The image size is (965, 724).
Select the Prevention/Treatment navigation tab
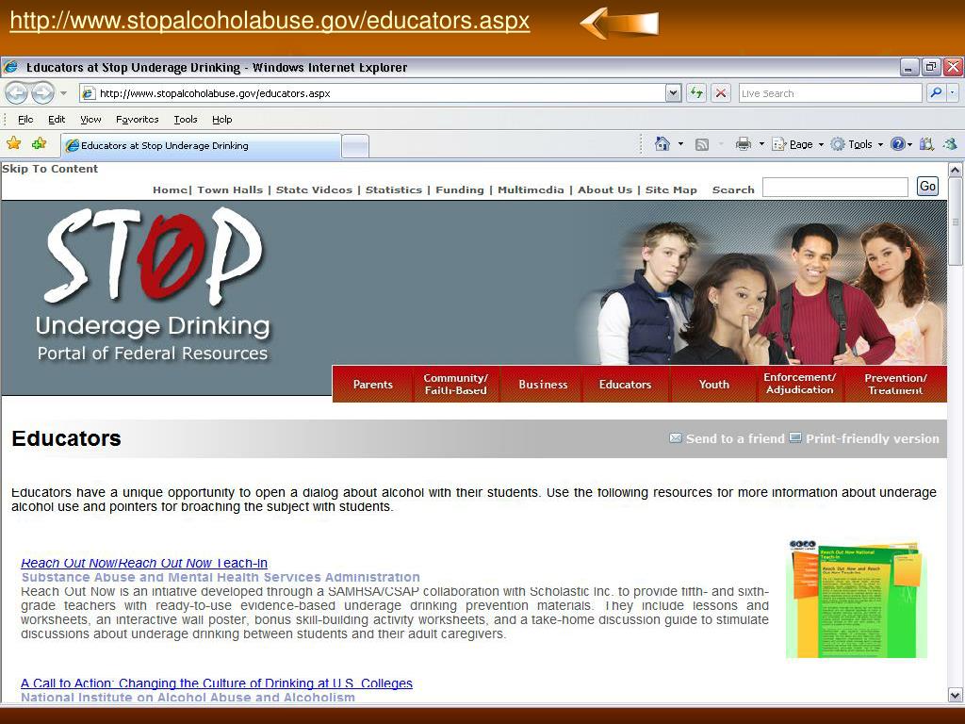coord(895,385)
